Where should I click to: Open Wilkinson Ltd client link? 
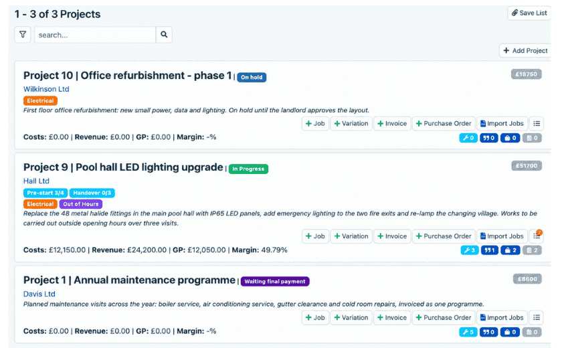[x=46, y=89]
